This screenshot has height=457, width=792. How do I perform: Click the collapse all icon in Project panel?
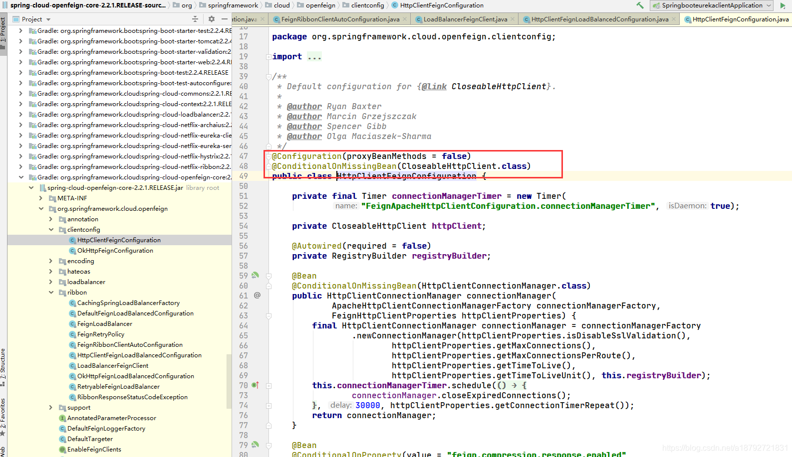(195, 19)
